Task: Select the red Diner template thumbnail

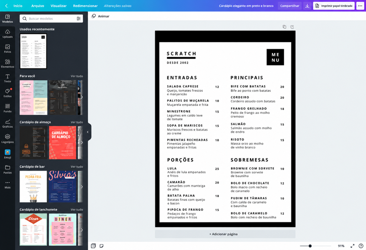Action: click(33, 230)
